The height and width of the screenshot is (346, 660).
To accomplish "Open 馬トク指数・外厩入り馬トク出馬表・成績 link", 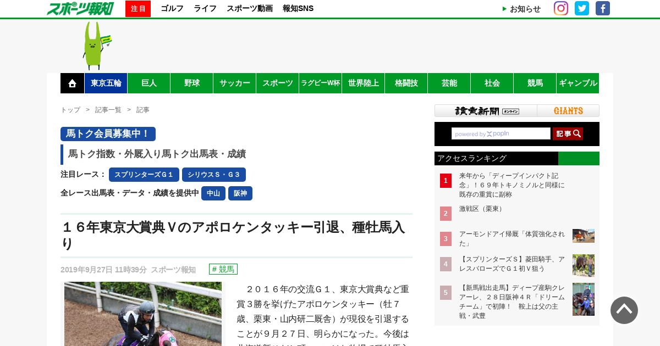I will (x=157, y=154).
